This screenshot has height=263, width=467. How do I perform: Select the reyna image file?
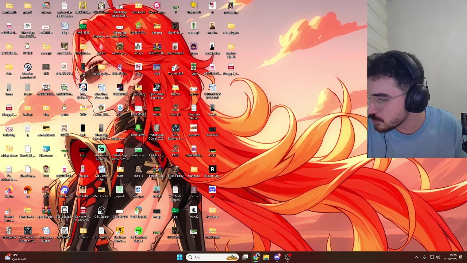click(194, 49)
